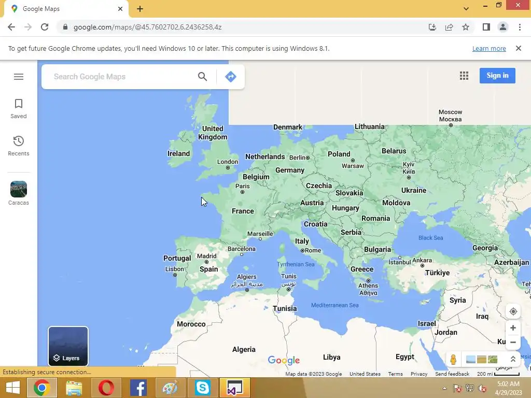This screenshot has width=531, height=398.
Task: Open a new browser tab
Action: click(x=140, y=9)
